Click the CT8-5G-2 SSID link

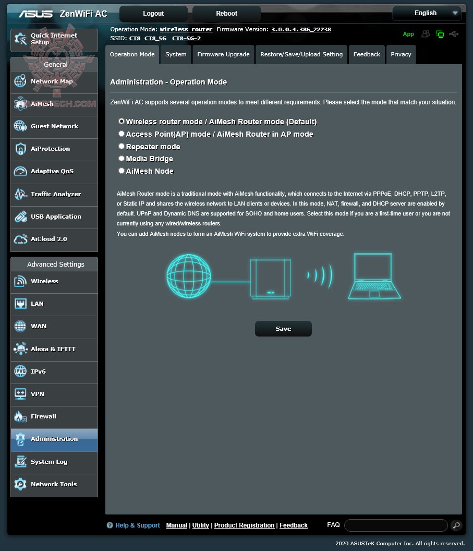[187, 38]
